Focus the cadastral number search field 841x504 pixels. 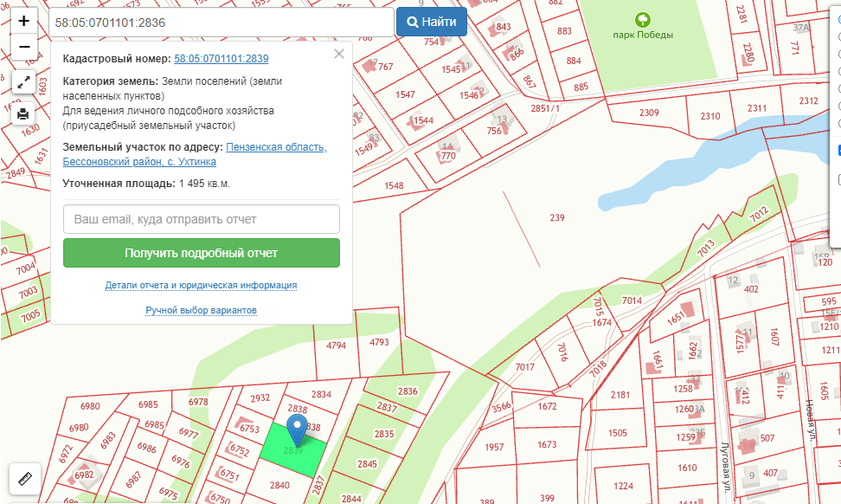pyautogui.click(x=221, y=23)
